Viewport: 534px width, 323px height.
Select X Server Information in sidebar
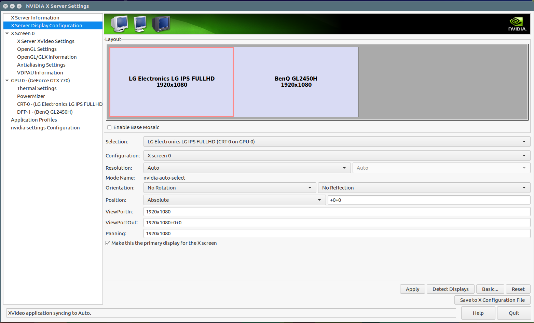[53, 18]
